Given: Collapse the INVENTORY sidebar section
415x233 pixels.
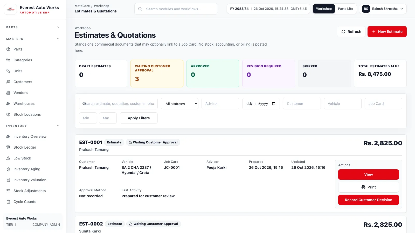Looking at the screenshot, I should click(33, 126).
